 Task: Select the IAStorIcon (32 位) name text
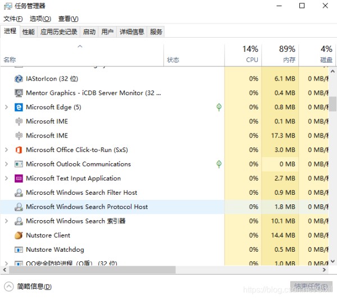[x=52, y=79]
